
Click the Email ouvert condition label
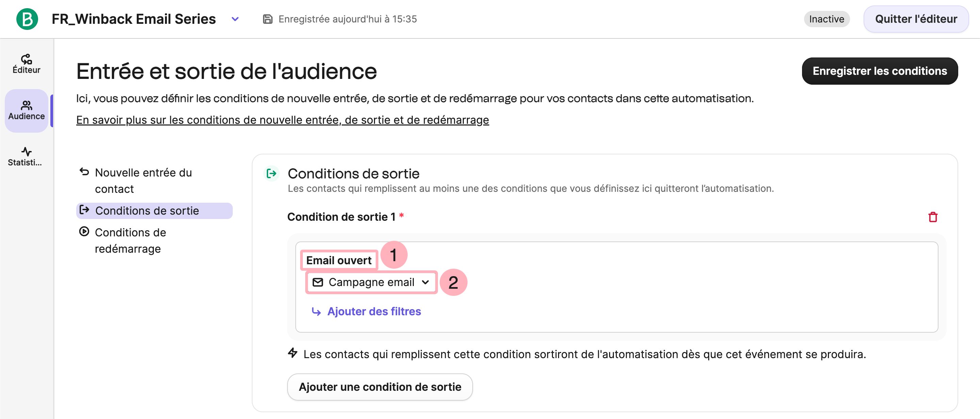339,261
